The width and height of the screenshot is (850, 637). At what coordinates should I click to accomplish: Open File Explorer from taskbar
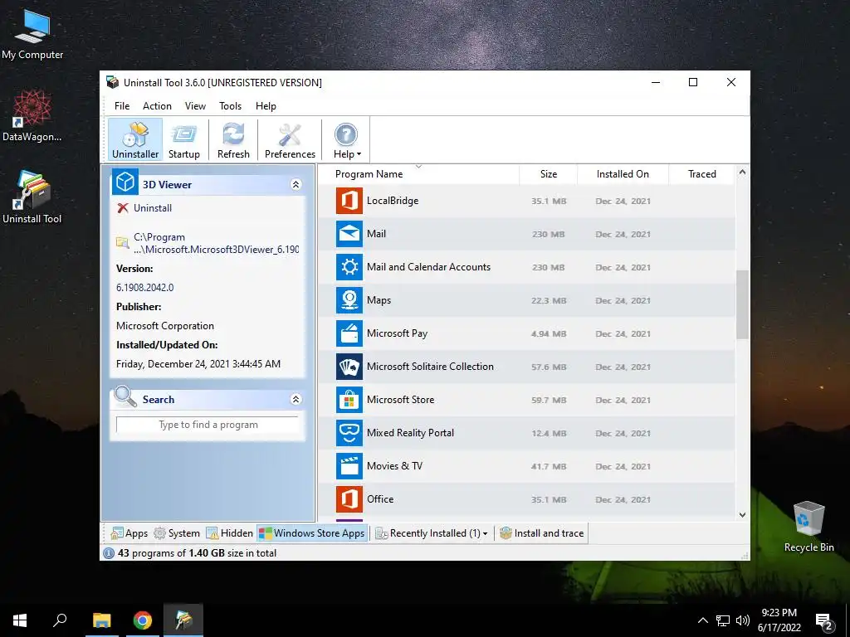(101, 620)
